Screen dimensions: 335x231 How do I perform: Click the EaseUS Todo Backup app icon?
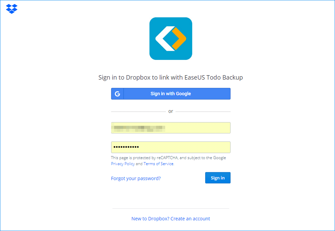[x=171, y=38]
